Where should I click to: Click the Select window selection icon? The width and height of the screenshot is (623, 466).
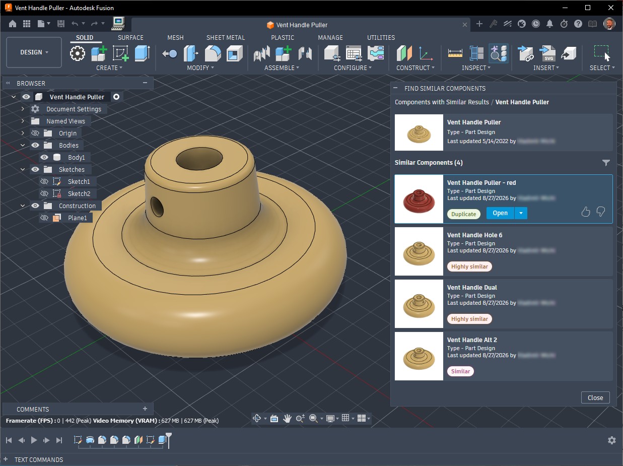pyautogui.click(x=602, y=53)
